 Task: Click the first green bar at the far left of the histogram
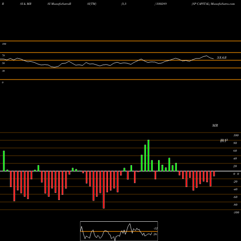click(4, 161)
